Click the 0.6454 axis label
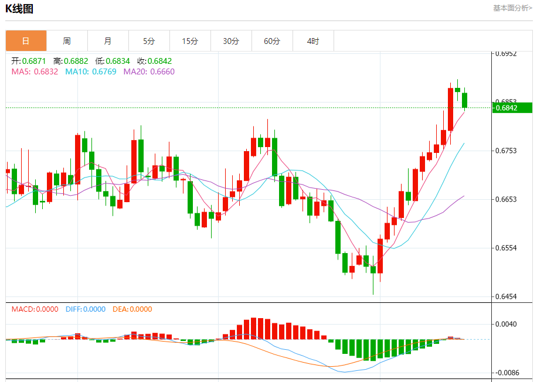The height and width of the screenshot is (382, 537). (506, 296)
